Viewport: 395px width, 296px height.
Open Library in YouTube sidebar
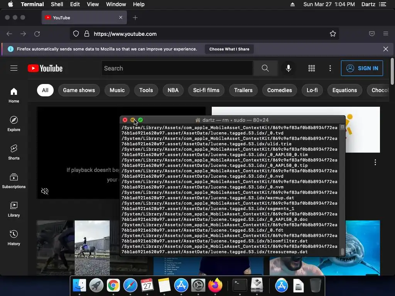pos(14,209)
